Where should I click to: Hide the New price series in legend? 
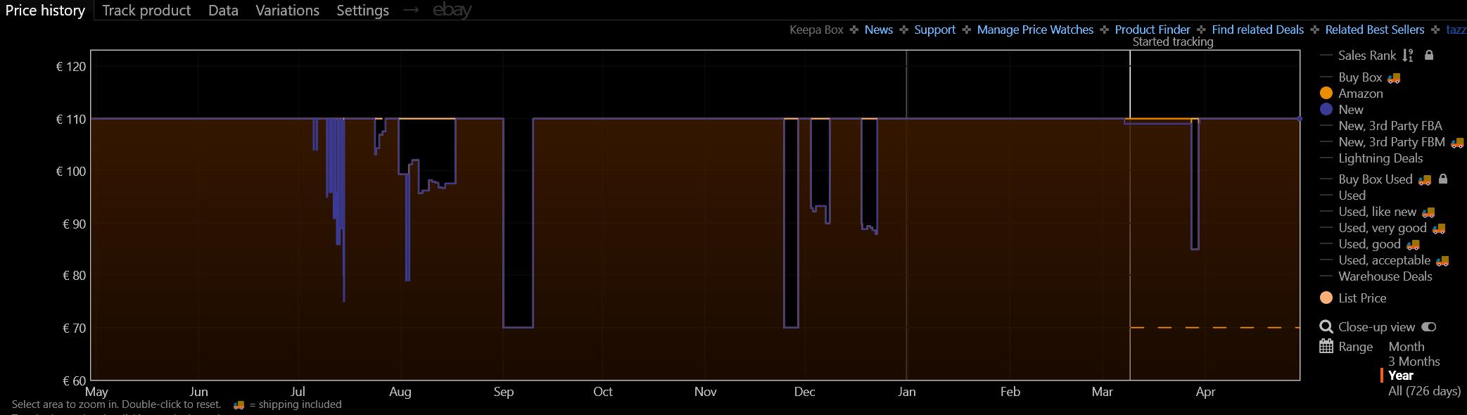tap(1326, 110)
